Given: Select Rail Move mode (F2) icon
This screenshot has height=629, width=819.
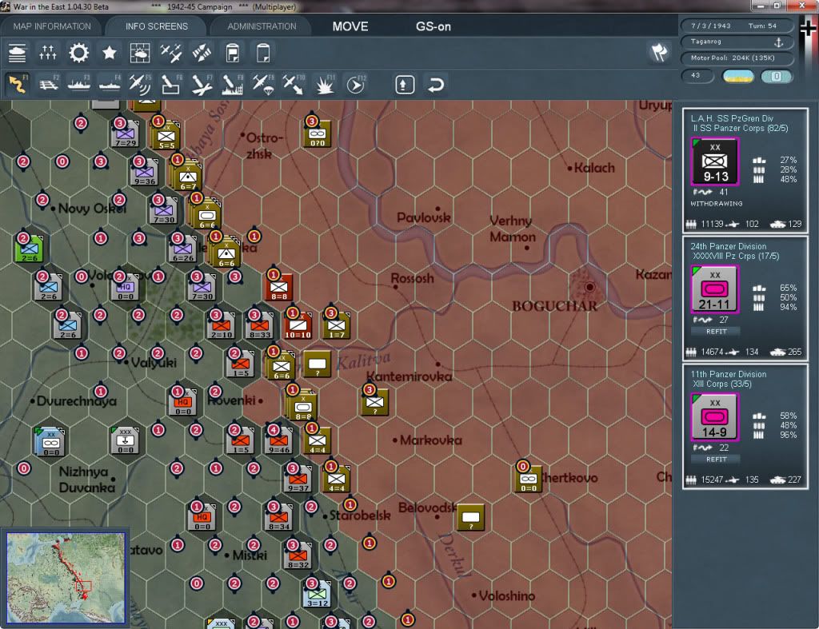Looking at the screenshot, I should 49,84.
